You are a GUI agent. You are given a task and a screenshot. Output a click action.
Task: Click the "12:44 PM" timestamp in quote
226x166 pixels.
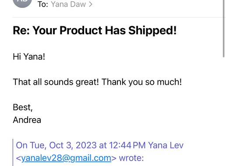point(127,145)
